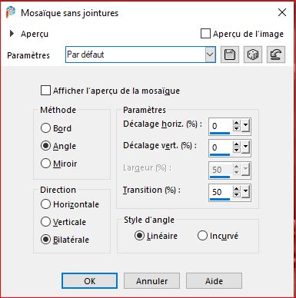Enable the Aperçu de l'image checkbox
This screenshot has height=298, width=296.
[205, 34]
